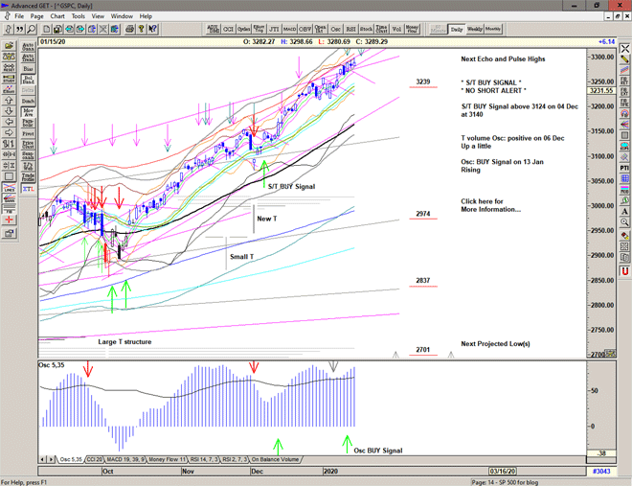This screenshot has height=486, width=632.
Task: Click the 03/16/20 date box on timeline
Action: tap(502, 471)
